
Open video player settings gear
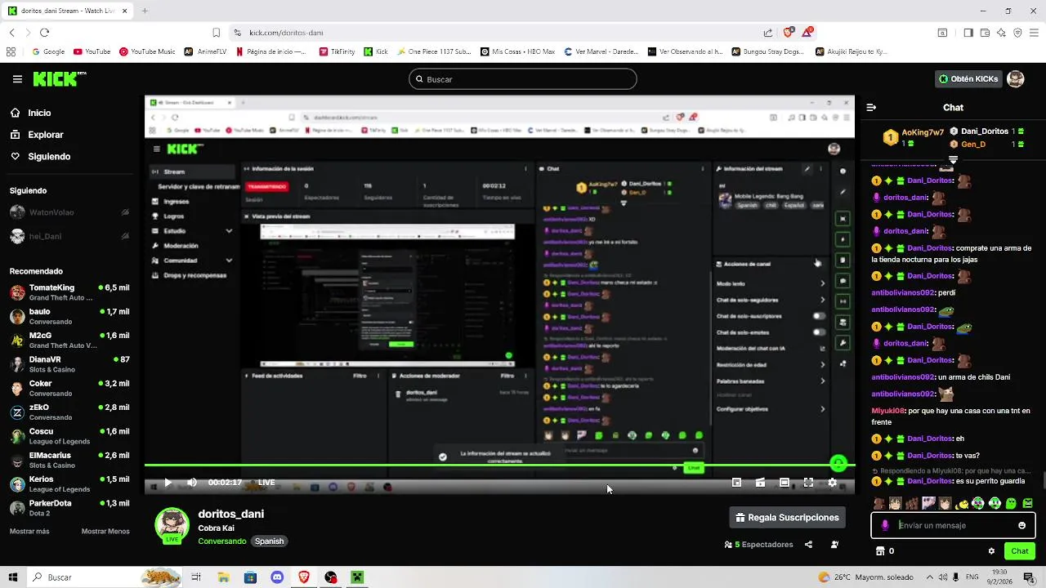(832, 483)
